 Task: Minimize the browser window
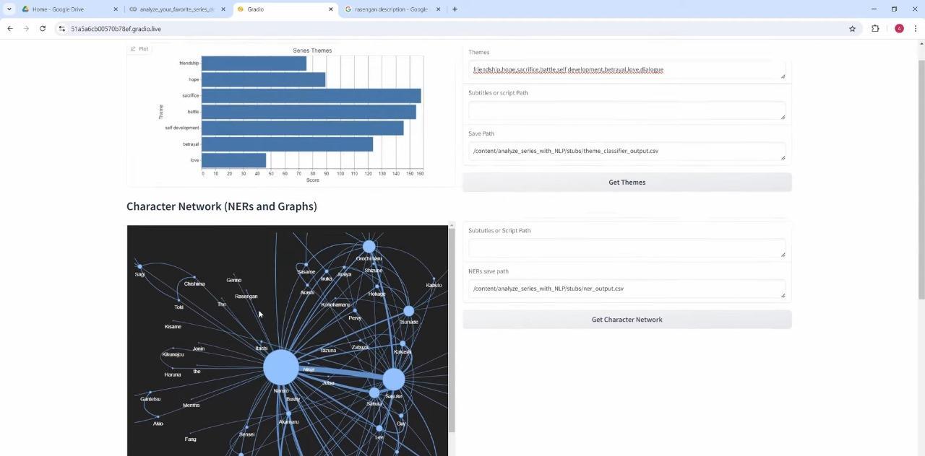point(874,9)
